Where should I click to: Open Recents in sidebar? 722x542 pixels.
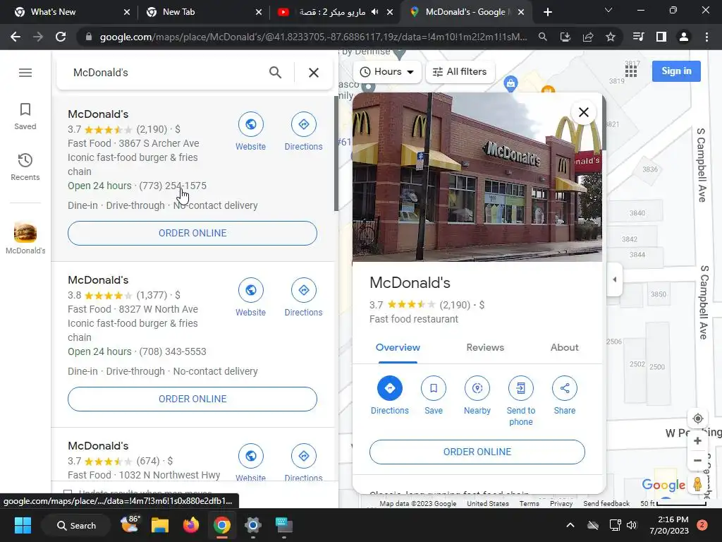[25, 167]
